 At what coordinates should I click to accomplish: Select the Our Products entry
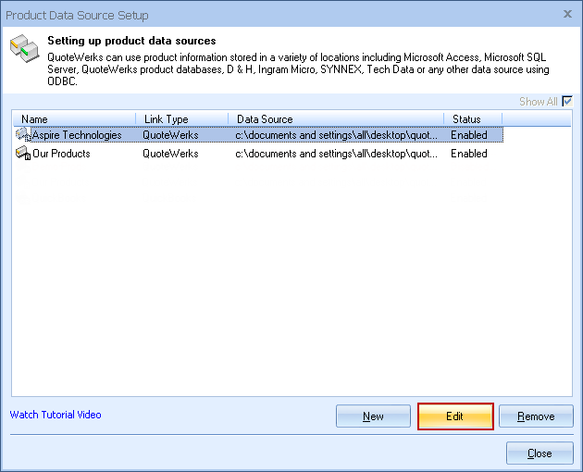click(x=61, y=154)
